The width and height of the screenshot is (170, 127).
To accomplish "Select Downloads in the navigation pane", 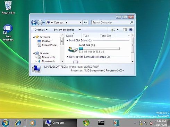I will pyautogui.click(x=48, y=61).
